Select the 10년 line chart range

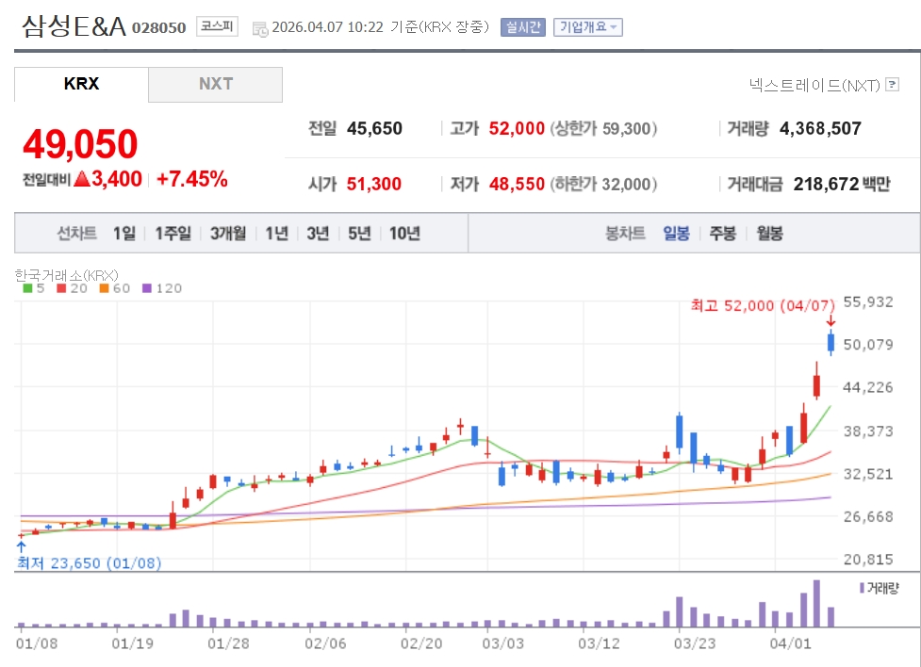point(404,234)
